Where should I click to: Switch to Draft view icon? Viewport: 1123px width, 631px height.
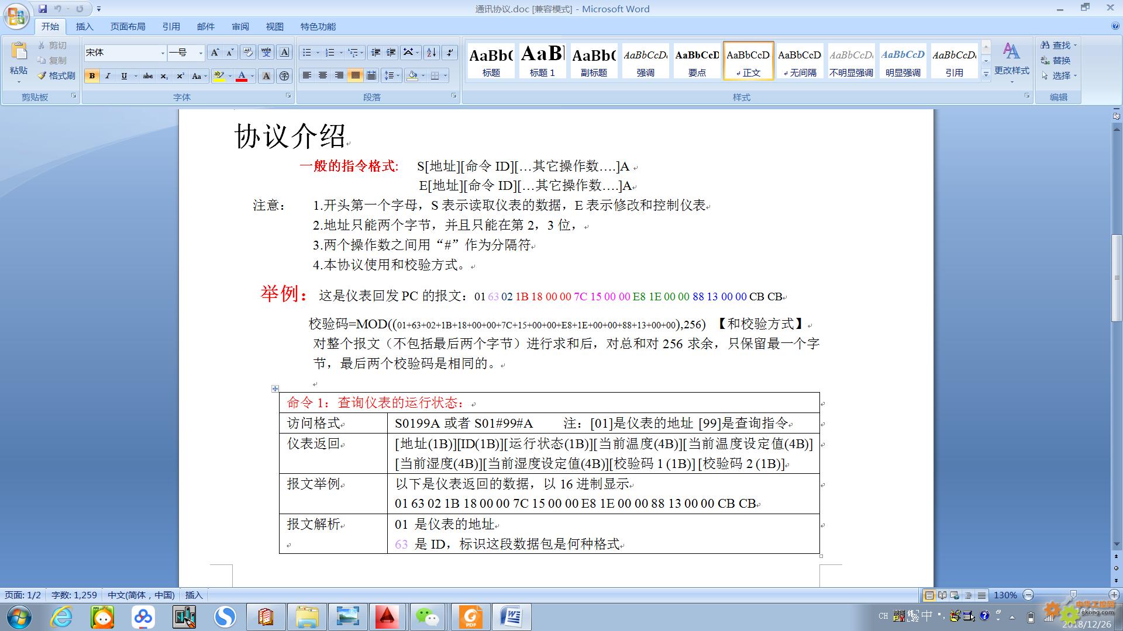[981, 595]
